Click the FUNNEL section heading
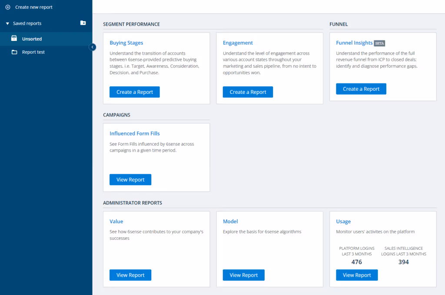This screenshot has height=295, width=445. point(339,24)
